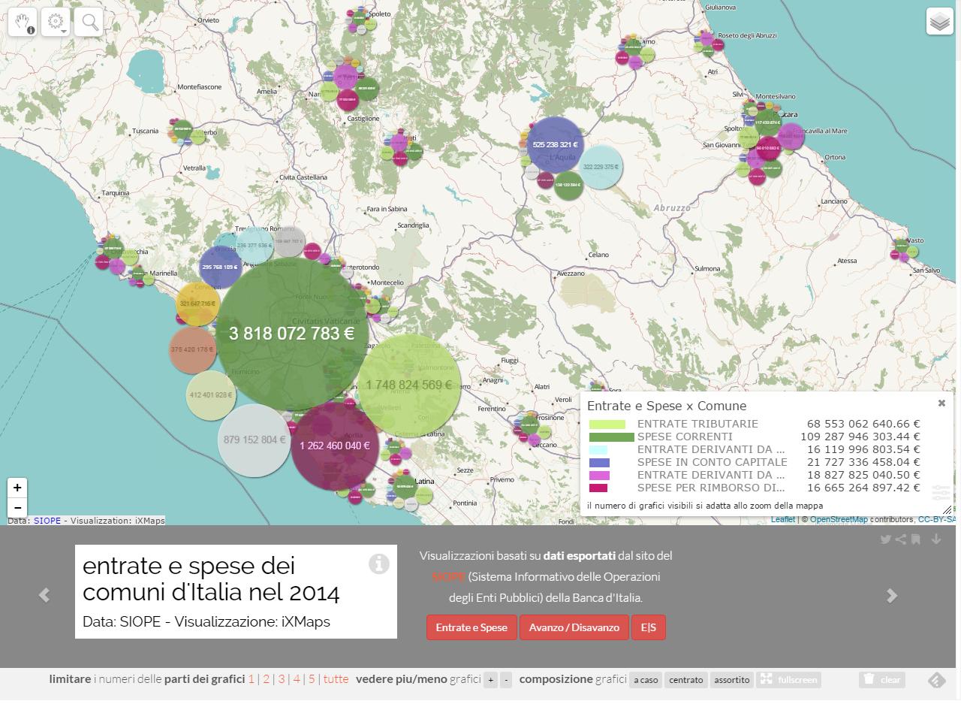This screenshot has height=704, width=961.
Task: Click the magnifier search tool
Action: 89,22
